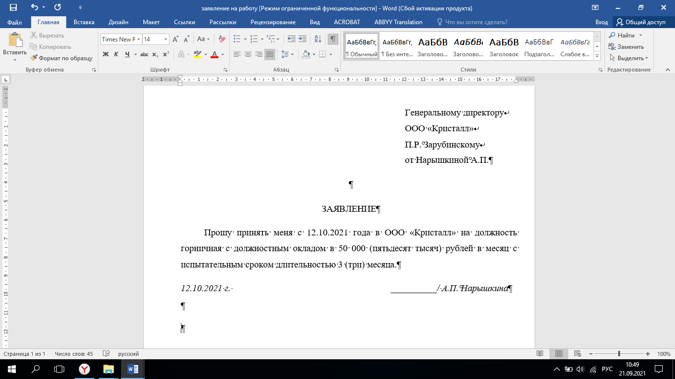Select the Без интервала style
The height and width of the screenshot is (379, 675).
[x=397, y=46]
